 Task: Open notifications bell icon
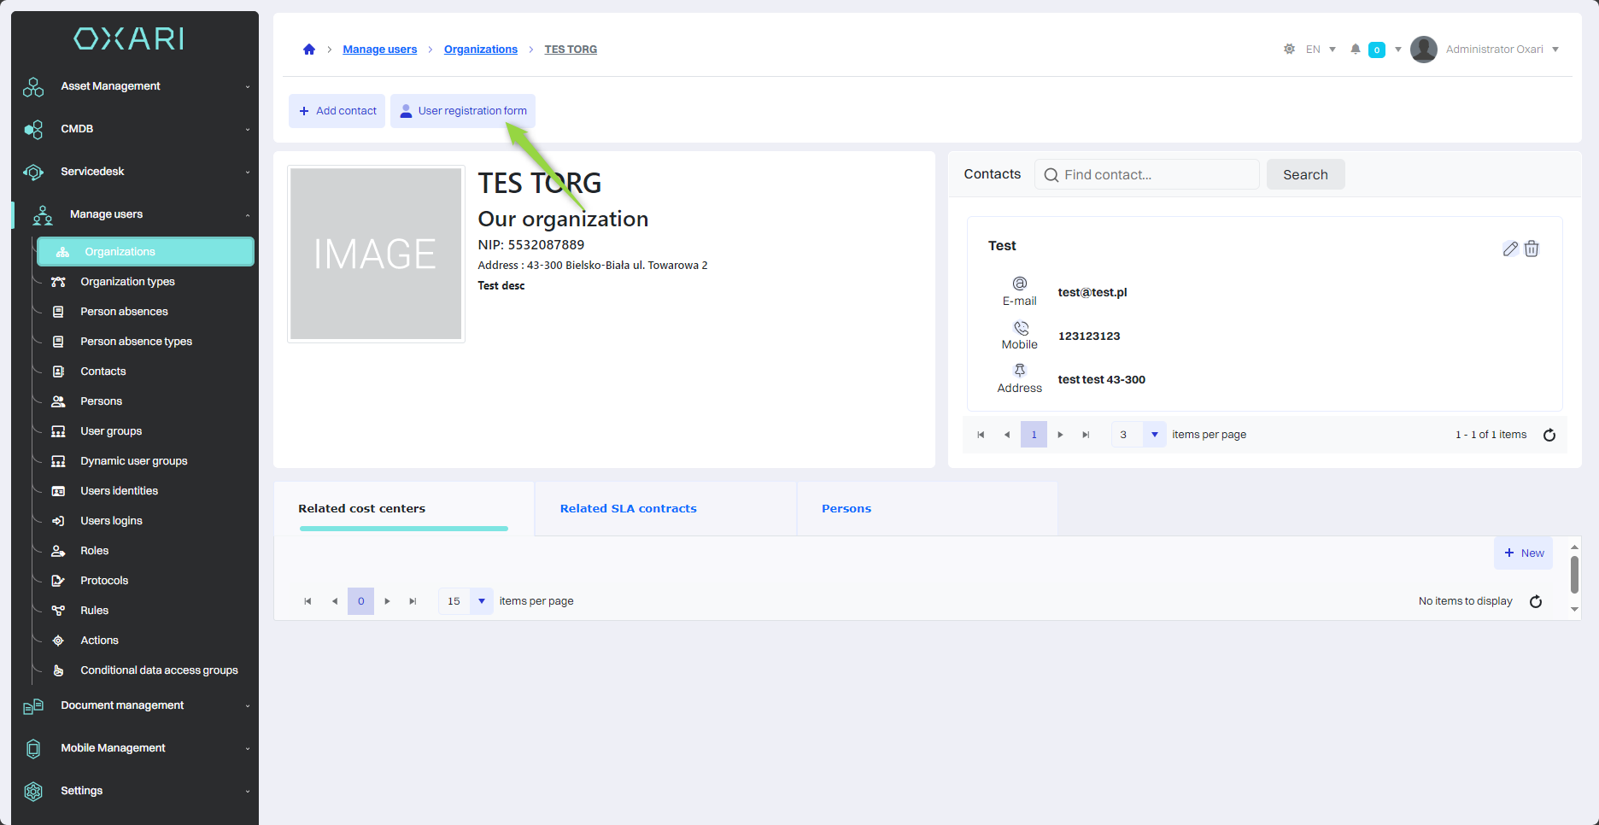(1355, 50)
